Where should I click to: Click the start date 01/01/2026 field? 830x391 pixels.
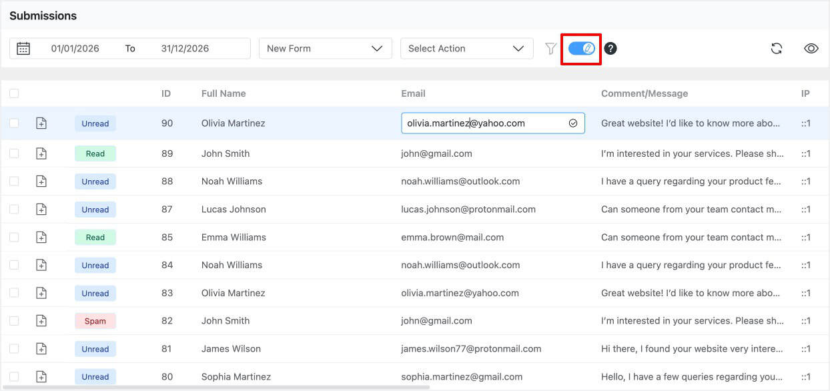pyautogui.click(x=75, y=48)
